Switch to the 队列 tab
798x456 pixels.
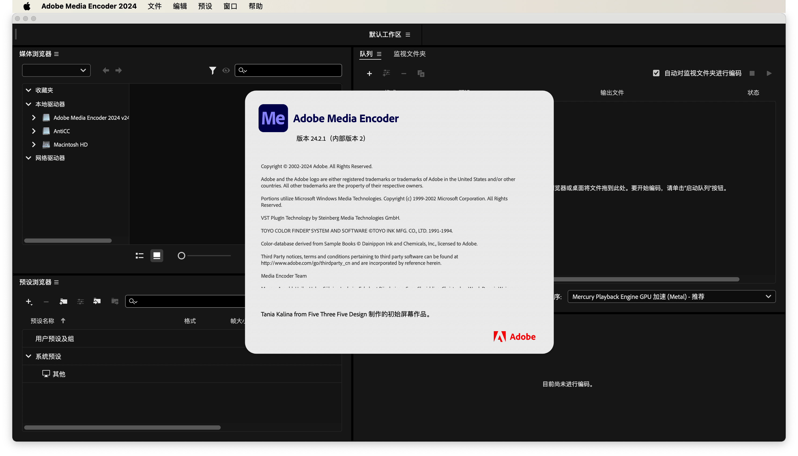(x=366, y=54)
